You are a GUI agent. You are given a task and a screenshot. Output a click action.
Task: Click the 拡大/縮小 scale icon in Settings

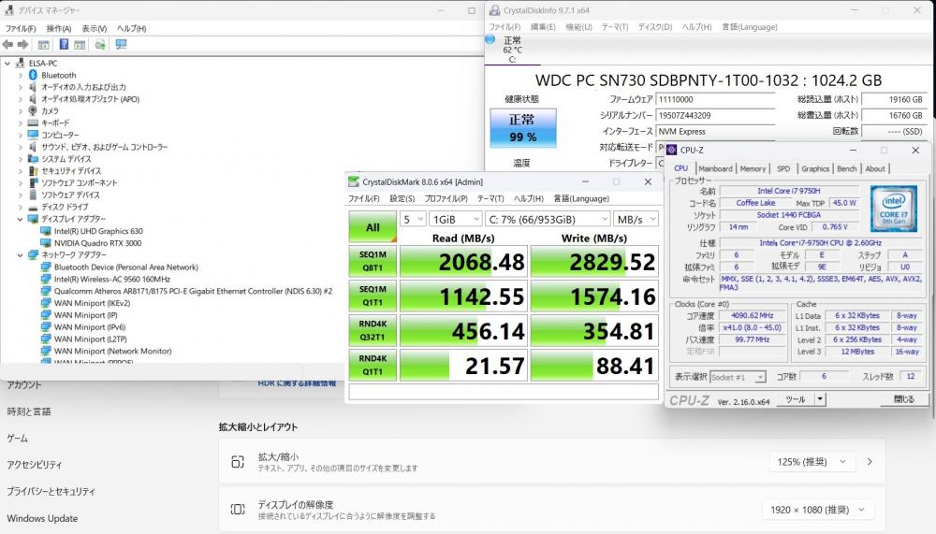pos(238,462)
